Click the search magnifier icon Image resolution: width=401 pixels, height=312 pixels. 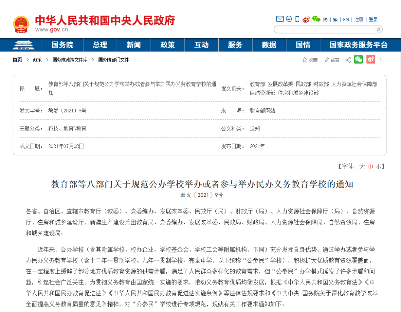point(378,30)
